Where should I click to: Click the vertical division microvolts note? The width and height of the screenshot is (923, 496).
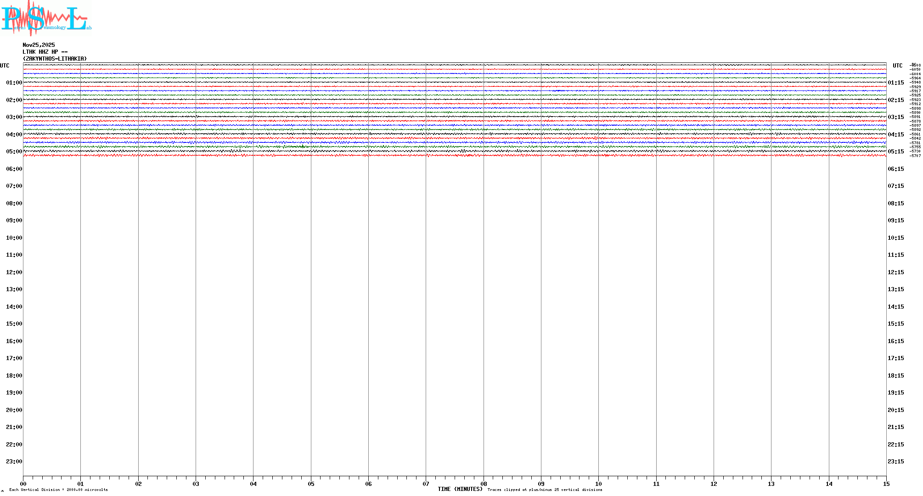58,490
